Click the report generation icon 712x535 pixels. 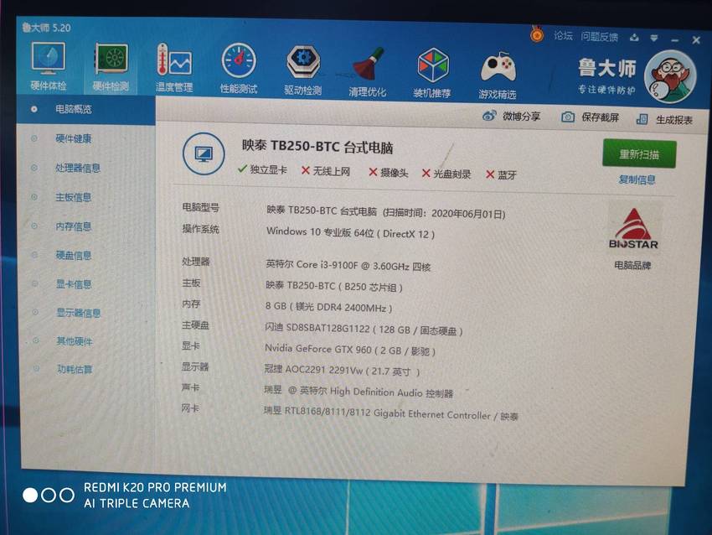642,119
